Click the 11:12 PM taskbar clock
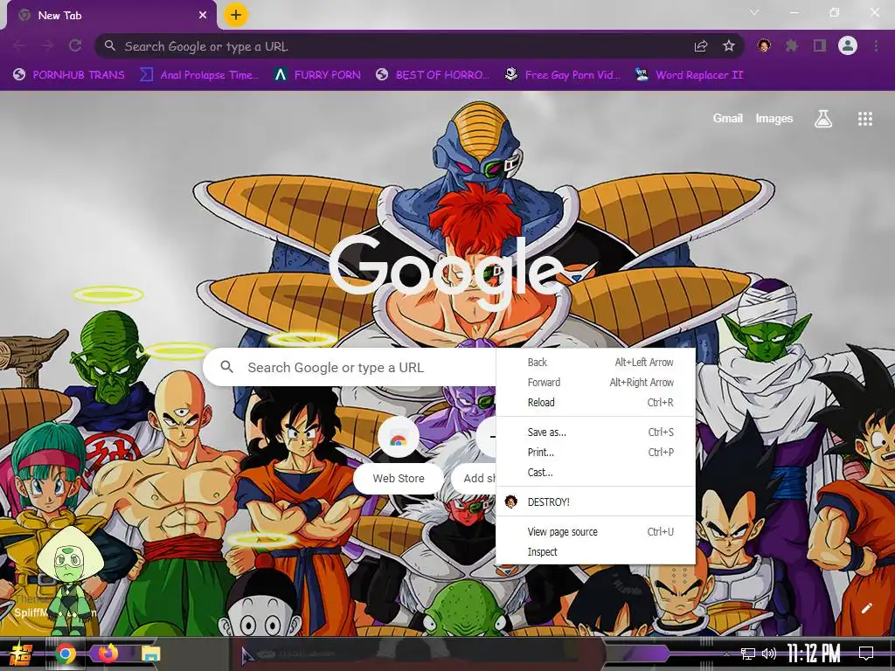The height and width of the screenshot is (671, 895). (x=814, y=654)
